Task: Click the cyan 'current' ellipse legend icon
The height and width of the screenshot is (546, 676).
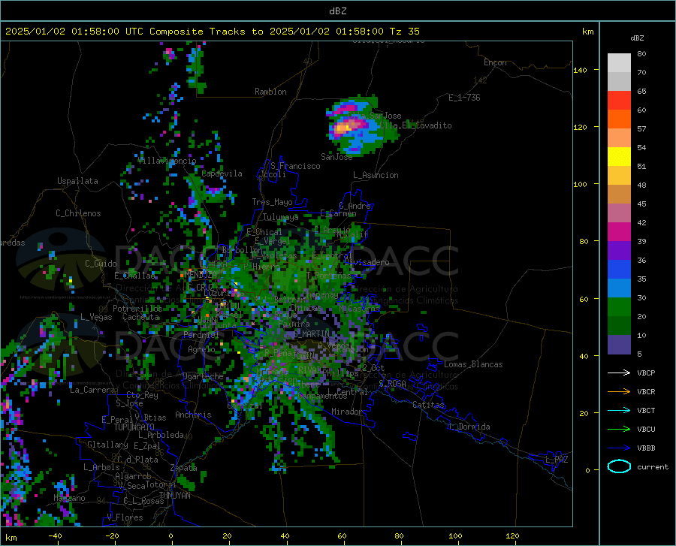Action: pyautogui.click(x=619, y=466)
